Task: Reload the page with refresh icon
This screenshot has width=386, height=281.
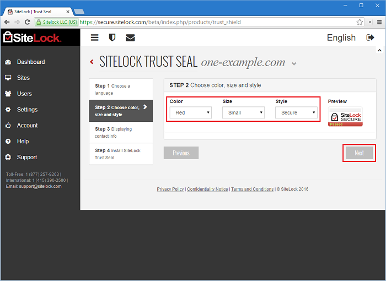Action: point(28,22)
